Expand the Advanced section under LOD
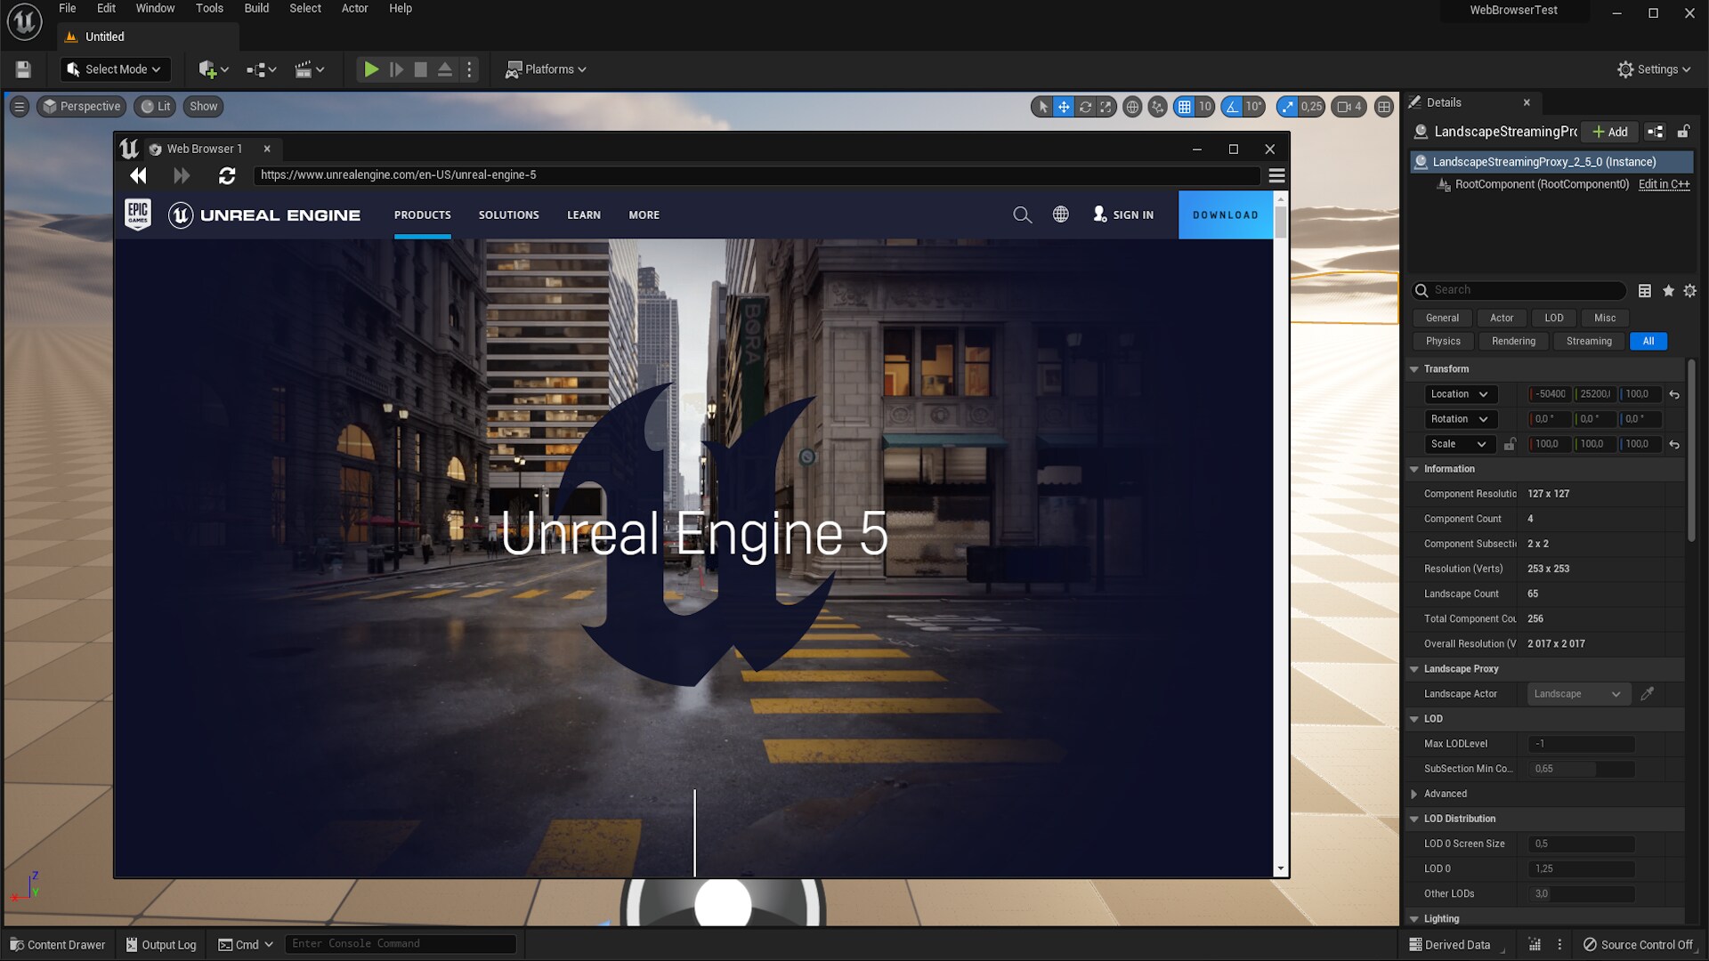This screenshot has height=961, width=1709. [1413, 794]
